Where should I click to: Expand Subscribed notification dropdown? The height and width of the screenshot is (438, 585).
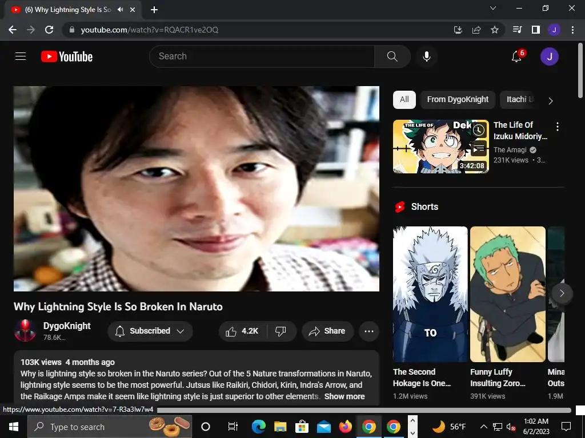pos(150,331)
